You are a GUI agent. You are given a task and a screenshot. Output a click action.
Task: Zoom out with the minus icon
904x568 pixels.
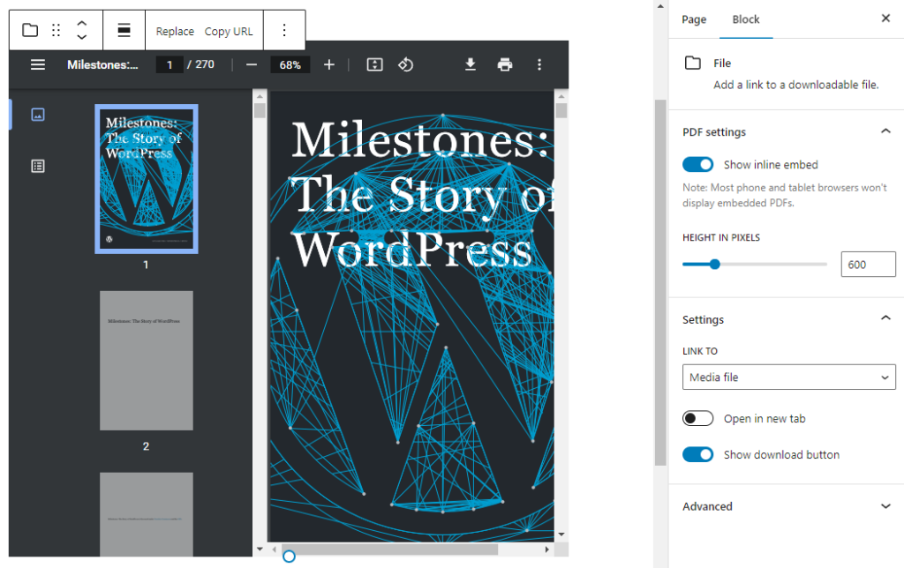click(x=251, y=64)
